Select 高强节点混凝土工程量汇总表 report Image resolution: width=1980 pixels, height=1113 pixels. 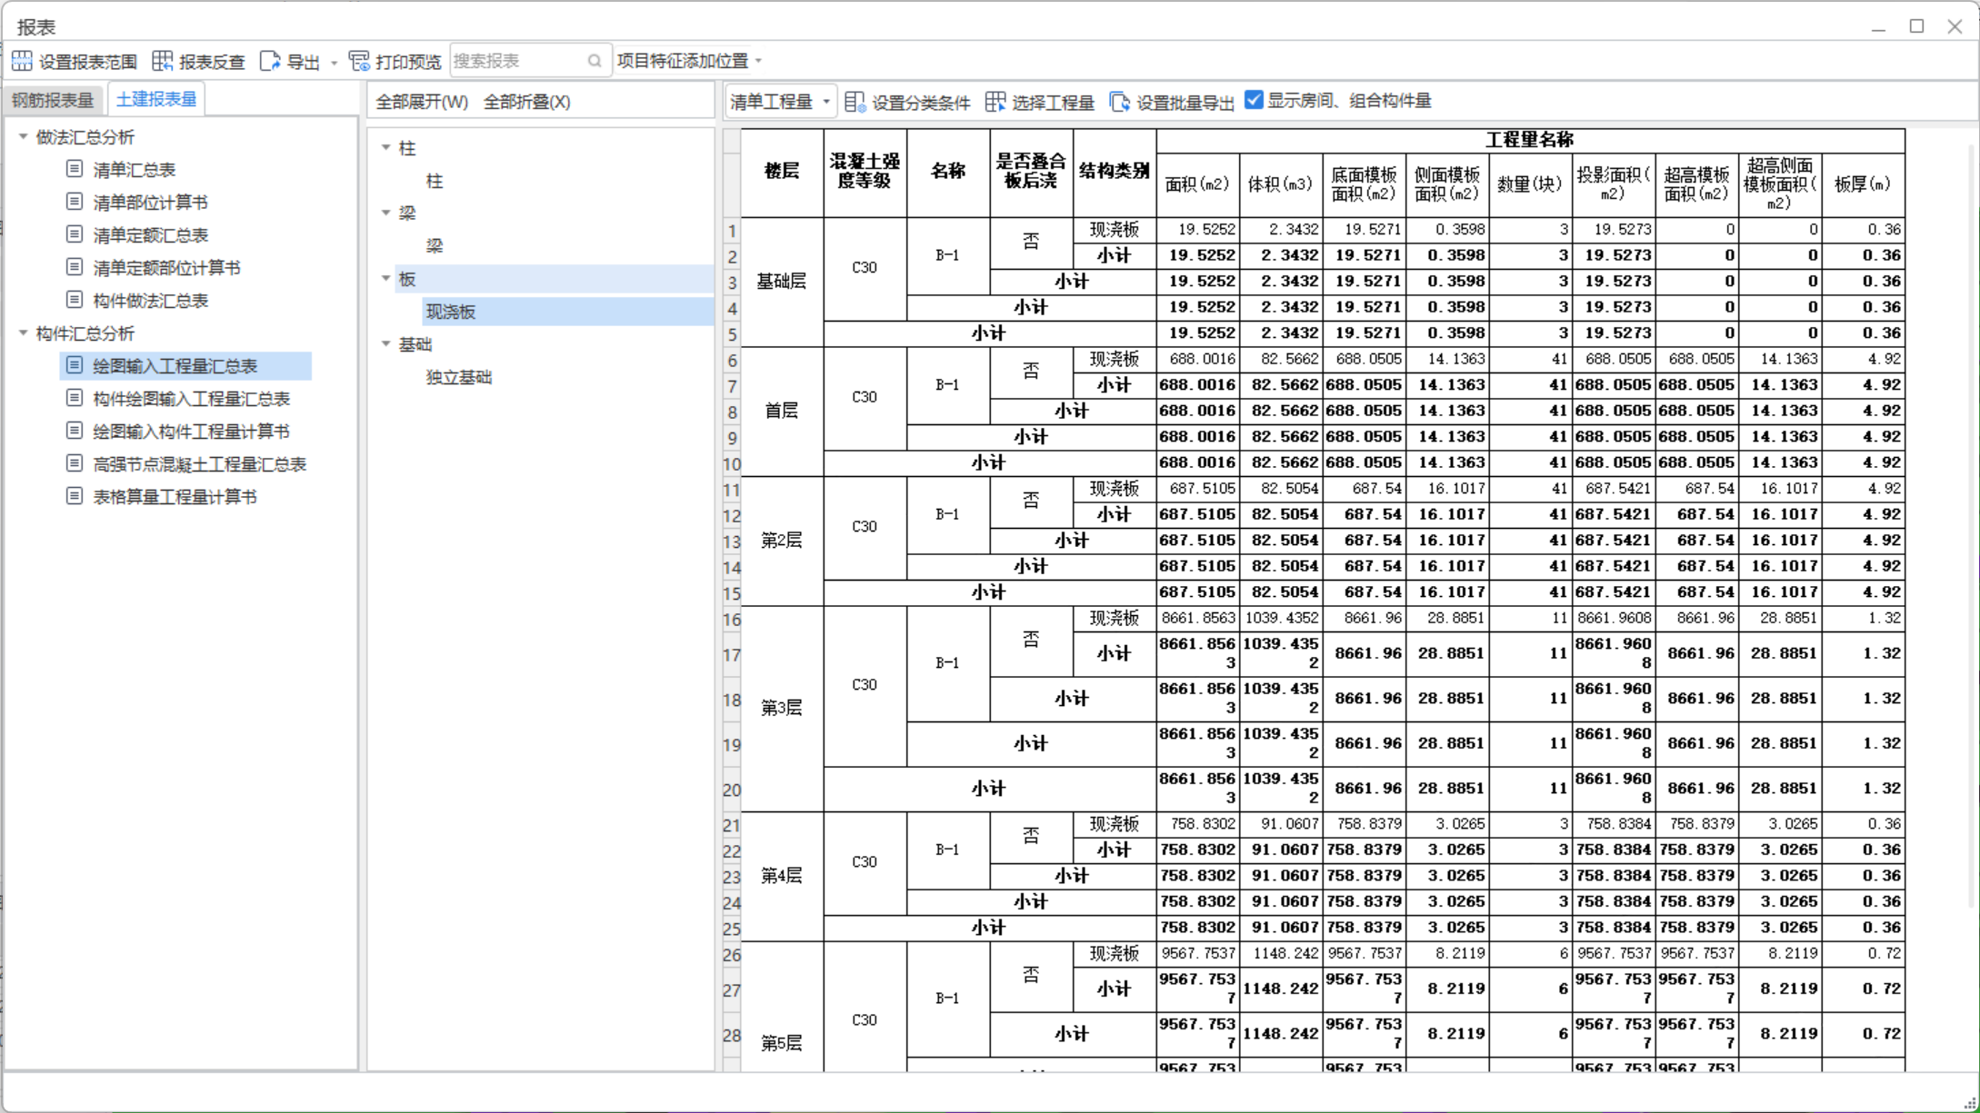point(200,464)
